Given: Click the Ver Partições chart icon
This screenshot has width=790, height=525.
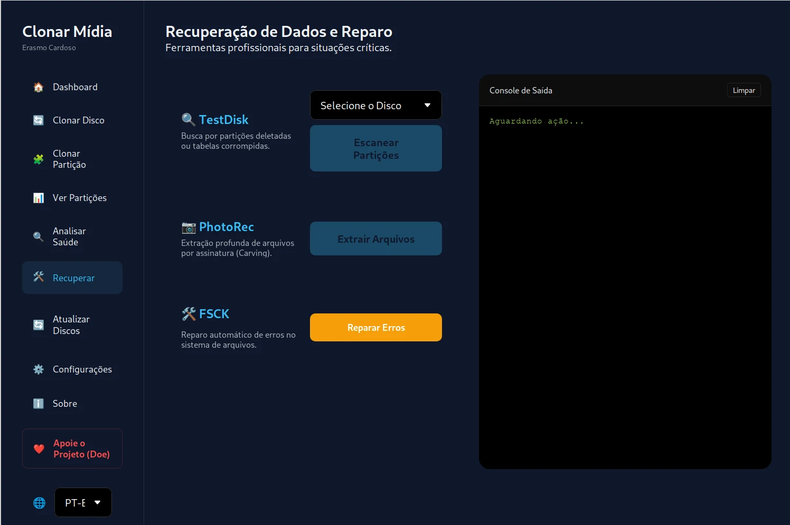Looking at the screenshot, I should [x=39, y=198].
